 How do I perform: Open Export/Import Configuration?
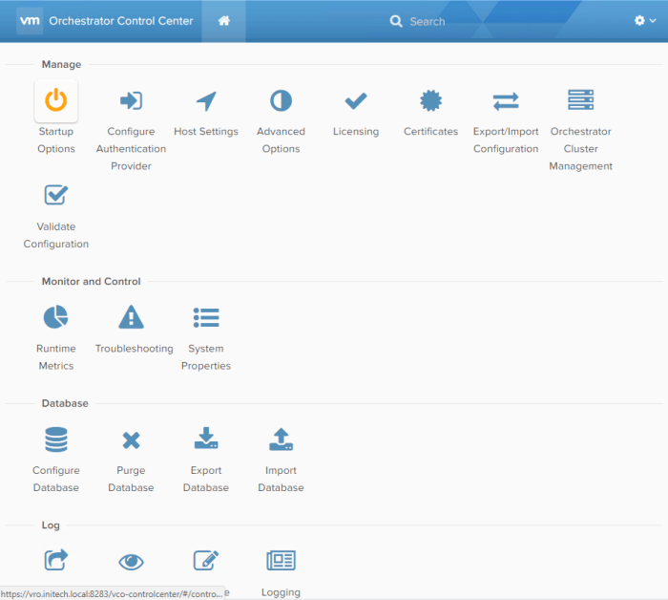pyautogui.click(x=506, y=101)
